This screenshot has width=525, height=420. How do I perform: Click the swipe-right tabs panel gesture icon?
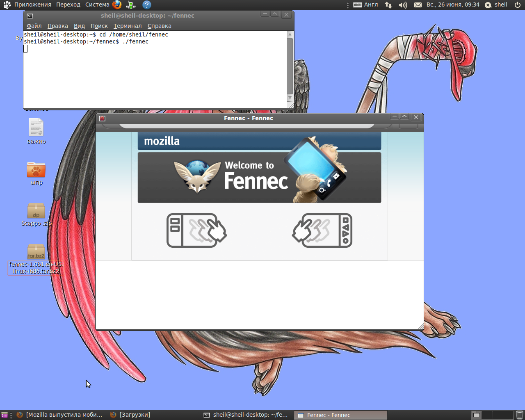(x=196, y=230)
